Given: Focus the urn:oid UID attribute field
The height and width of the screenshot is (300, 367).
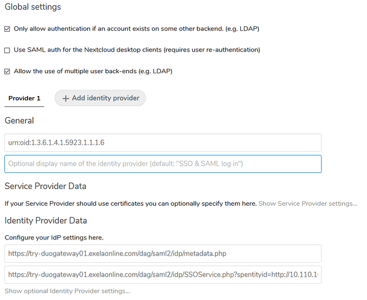Looking at the screenshot, I should click(x=163, y=143).
